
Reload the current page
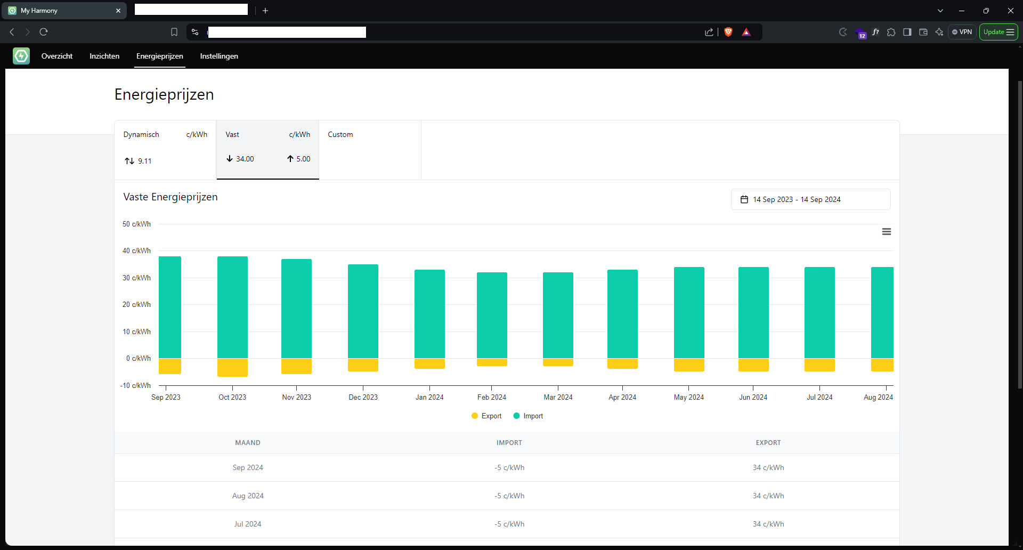44,32
